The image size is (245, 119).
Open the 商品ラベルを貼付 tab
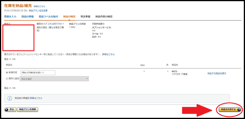click(48, 17)
